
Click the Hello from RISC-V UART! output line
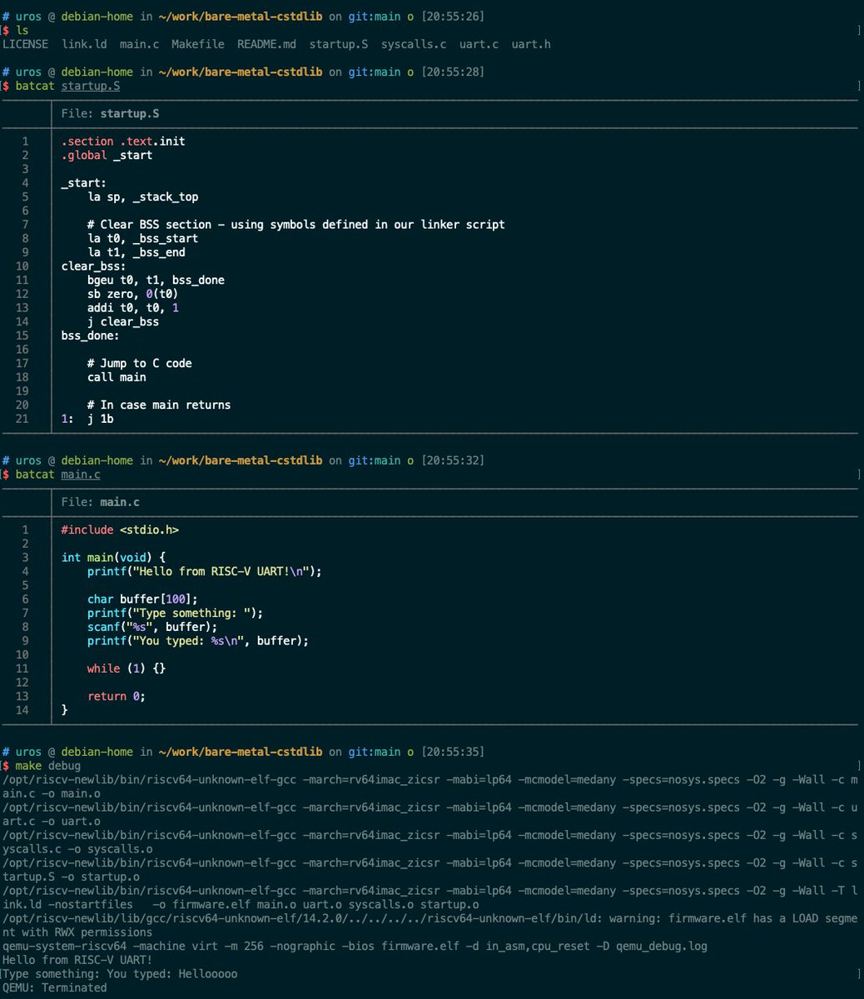(x=77, y=959)
